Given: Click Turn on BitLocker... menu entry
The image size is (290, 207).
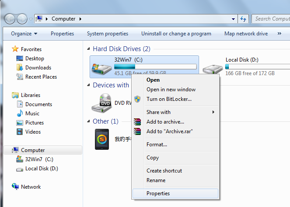Looking at the screenshot, I should click(x=169, y=99).
